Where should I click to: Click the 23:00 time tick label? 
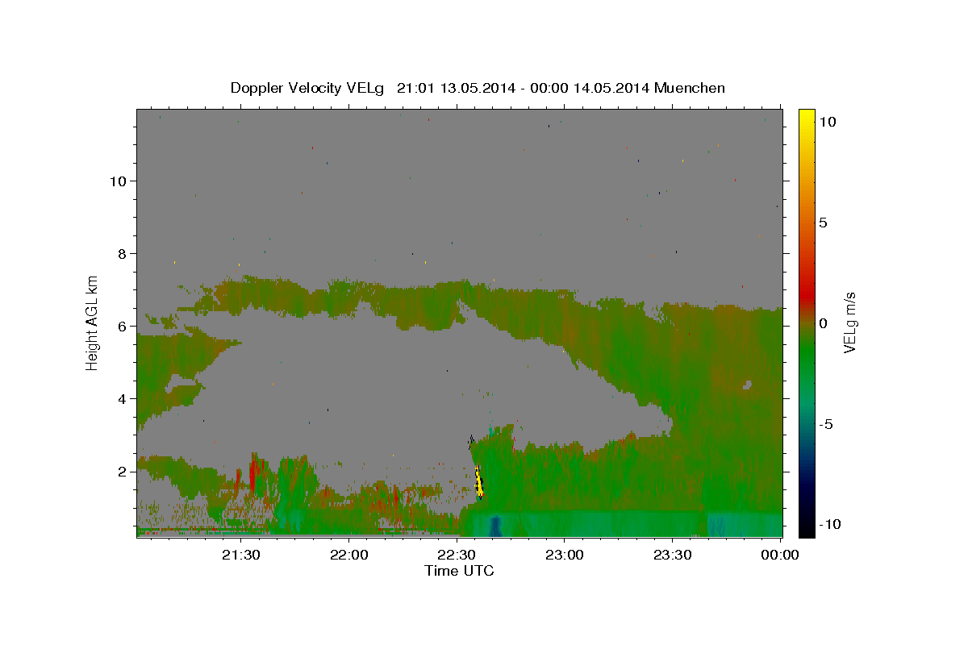(565, 555)
